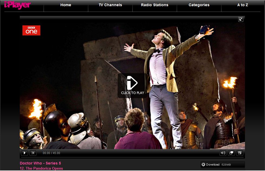Click the 00.00 / 45.00 time display
The image size is (265, 171).
51,153
